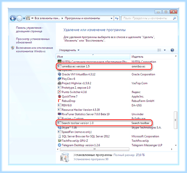Click the horizontal scroll right arrow
The width and height of the screenshot is (187, 173).
tap(172, 149)
